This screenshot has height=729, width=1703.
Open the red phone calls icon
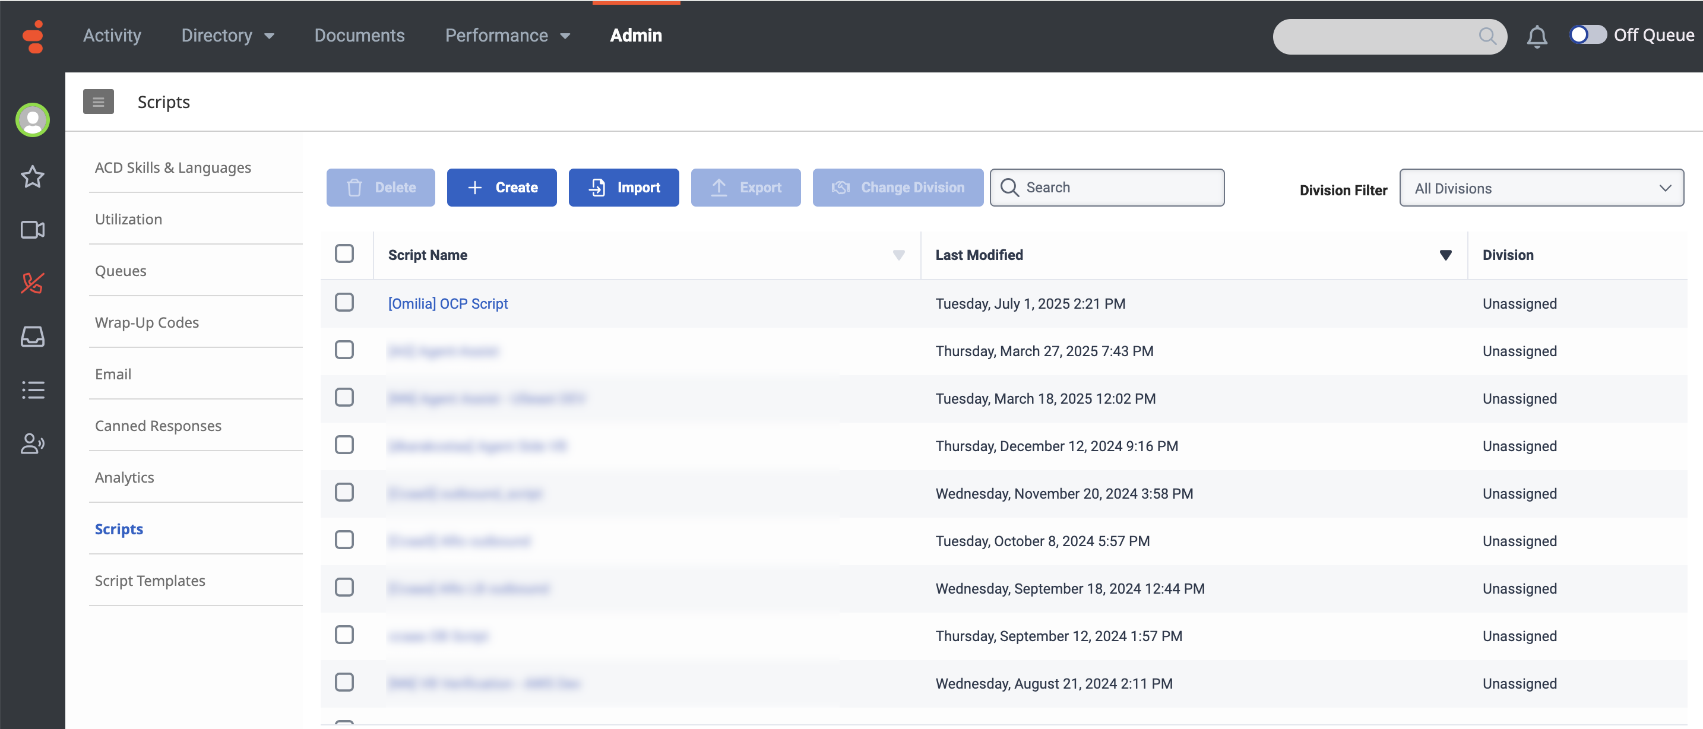pyautogui.click(x=33, y=283)
